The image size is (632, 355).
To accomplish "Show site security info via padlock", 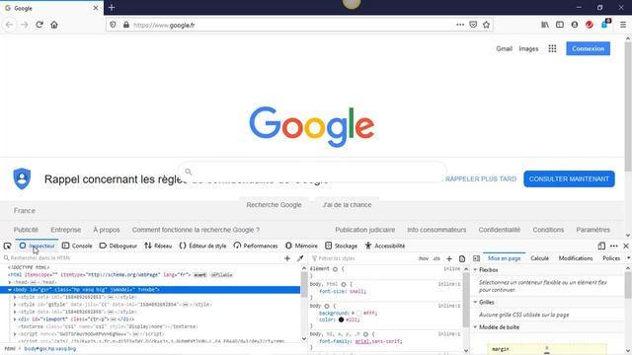I will point(126,25).
